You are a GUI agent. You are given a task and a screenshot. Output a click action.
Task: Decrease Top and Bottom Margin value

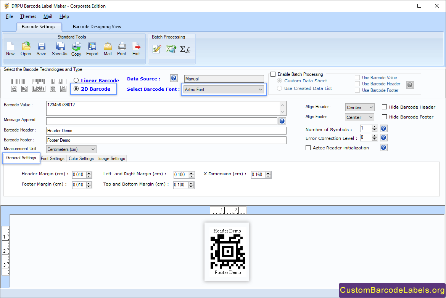point(192,187)
